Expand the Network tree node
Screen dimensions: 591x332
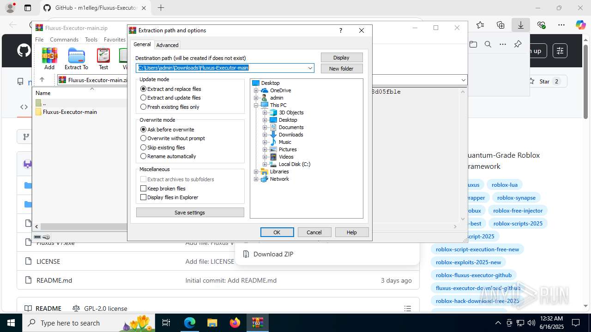click(x=256, y=179)
